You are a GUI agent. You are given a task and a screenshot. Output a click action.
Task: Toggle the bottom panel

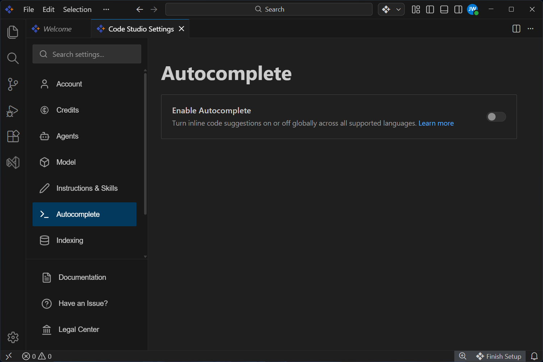444,9
